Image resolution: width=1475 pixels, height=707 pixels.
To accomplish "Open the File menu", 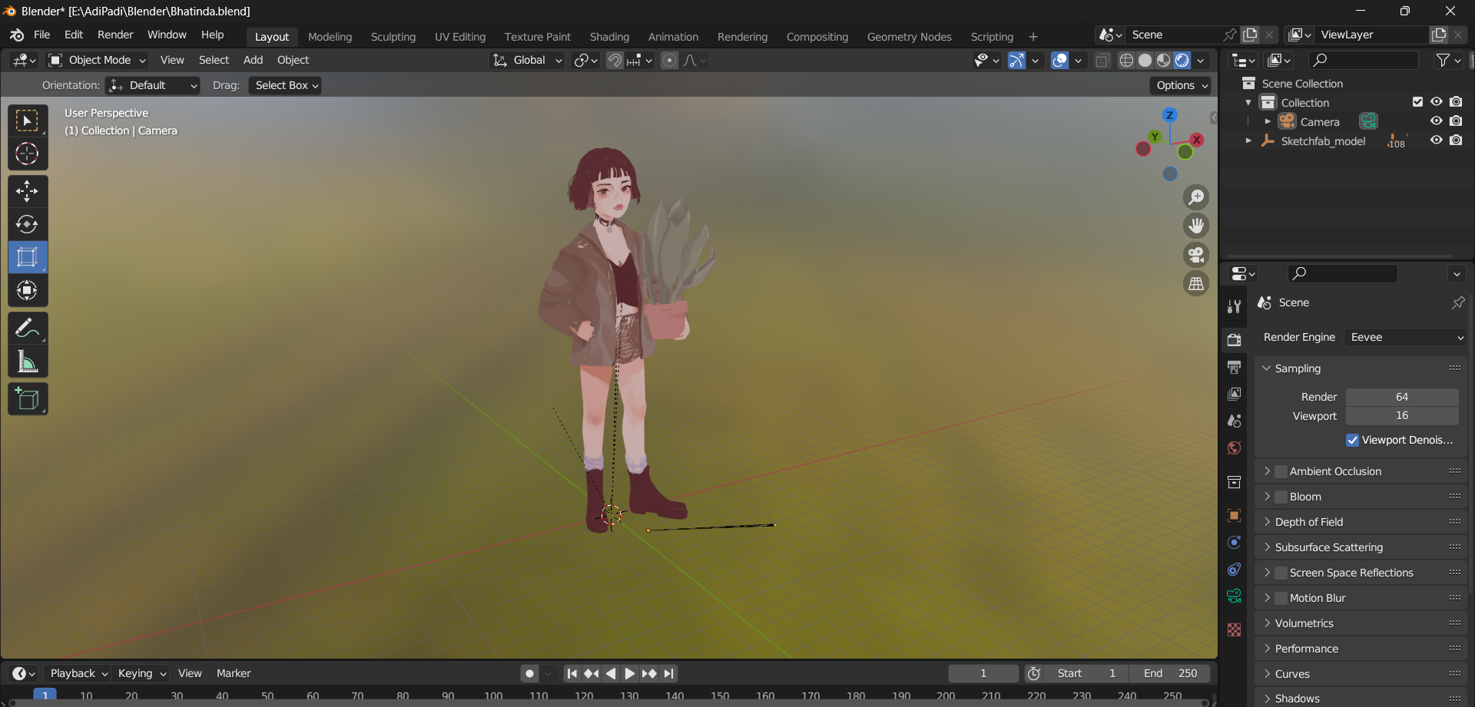I will tap(41, 35).
